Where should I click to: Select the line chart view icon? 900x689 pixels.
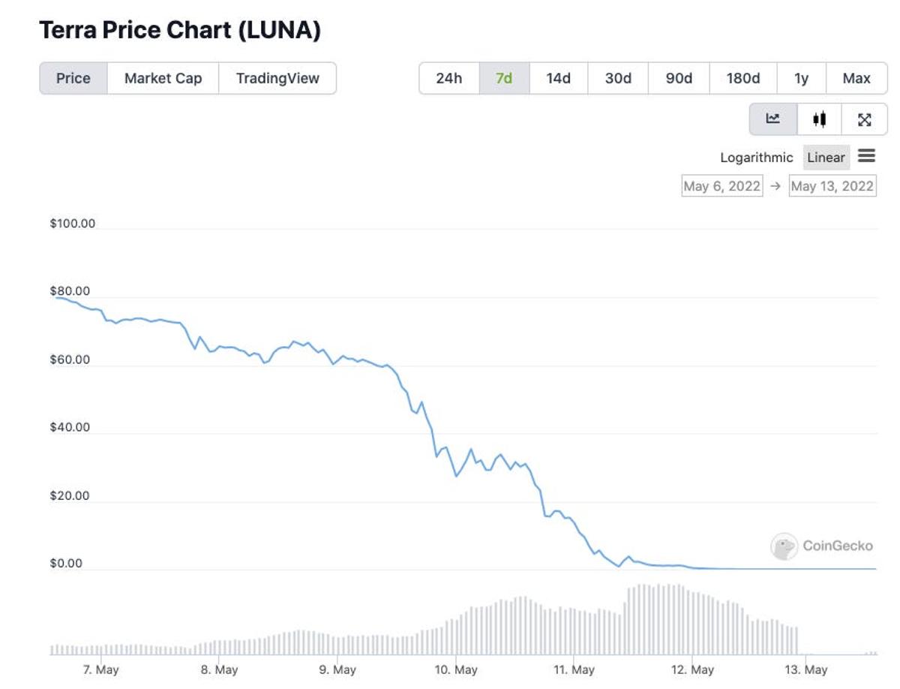coord(775,119)
